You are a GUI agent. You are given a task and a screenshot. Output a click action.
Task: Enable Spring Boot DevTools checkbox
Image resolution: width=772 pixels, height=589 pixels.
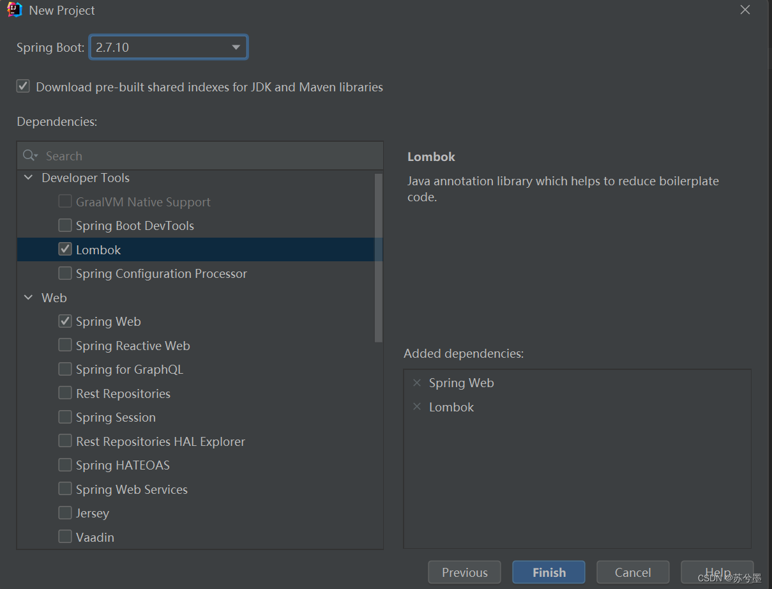[65, 226]
